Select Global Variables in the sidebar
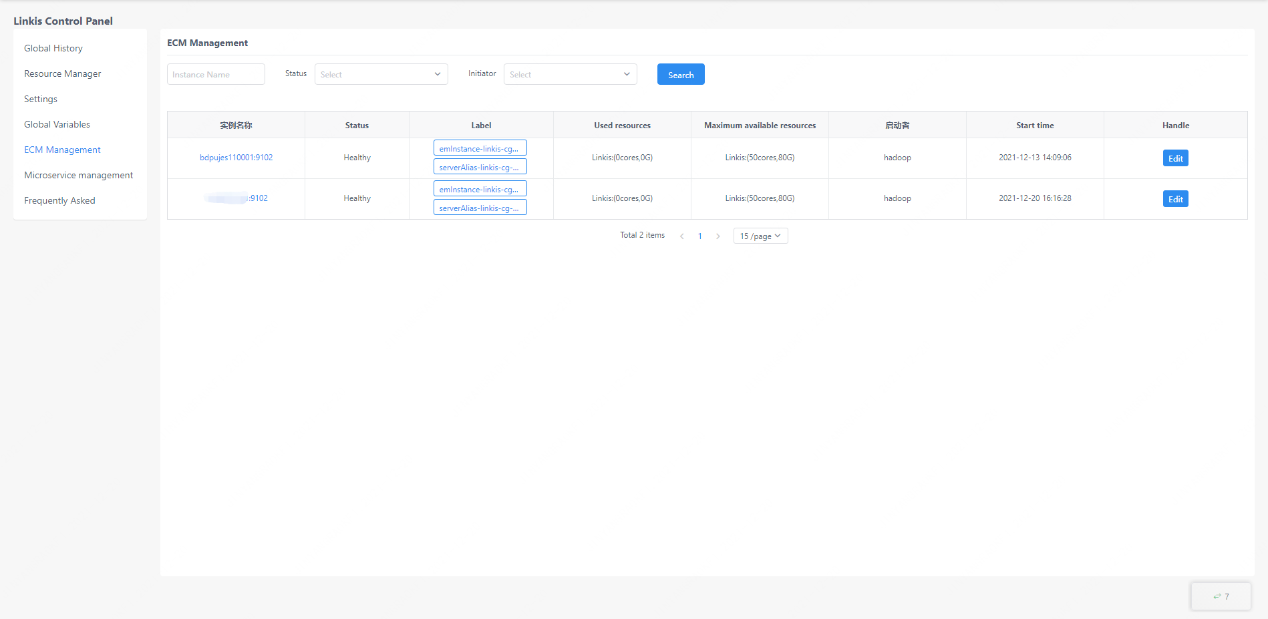 [x=57, y=125]
